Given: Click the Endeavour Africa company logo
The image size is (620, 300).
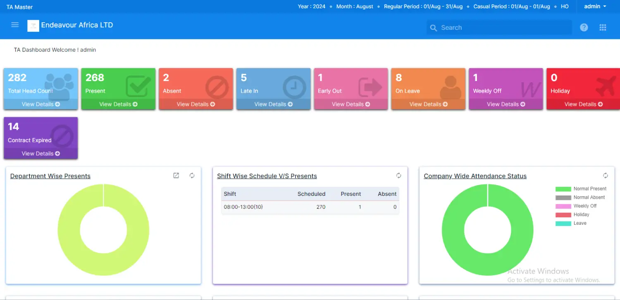Looking at the screenshot, I should pos(33,26).
